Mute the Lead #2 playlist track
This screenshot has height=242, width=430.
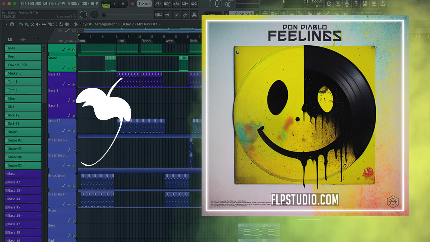74,131
